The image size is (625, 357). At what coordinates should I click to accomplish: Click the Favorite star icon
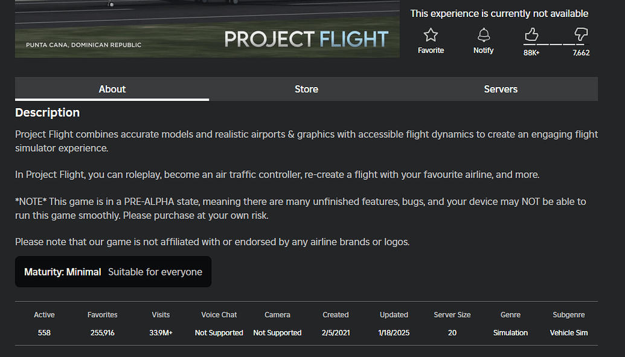point(431,35)
